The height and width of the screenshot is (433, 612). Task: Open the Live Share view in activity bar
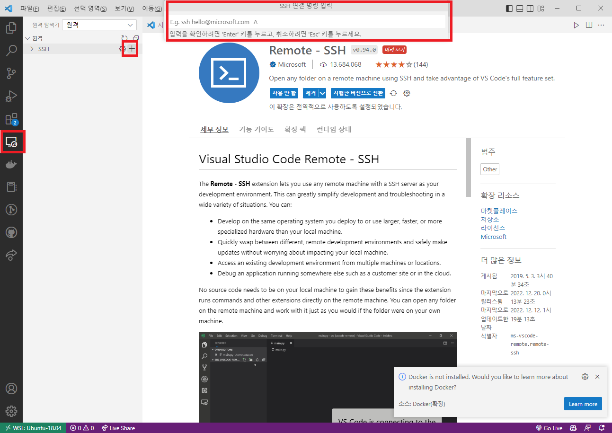click(11, 255)
